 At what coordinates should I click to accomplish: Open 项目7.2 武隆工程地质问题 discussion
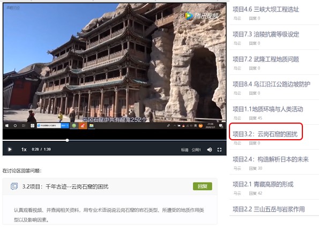(266, 59)
